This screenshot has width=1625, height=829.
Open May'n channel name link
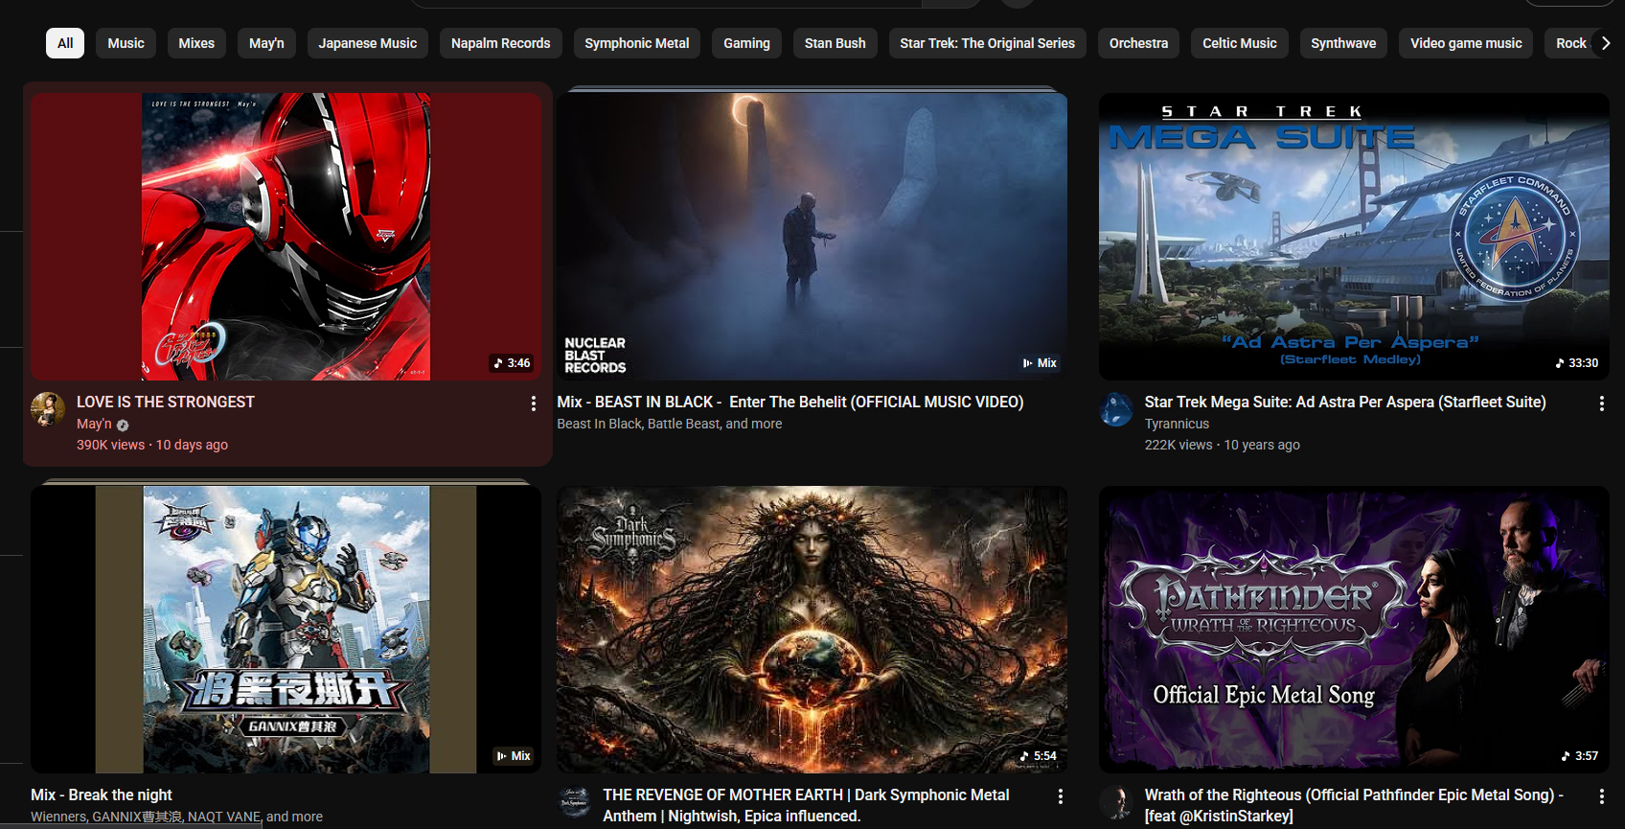click(94, 424)
